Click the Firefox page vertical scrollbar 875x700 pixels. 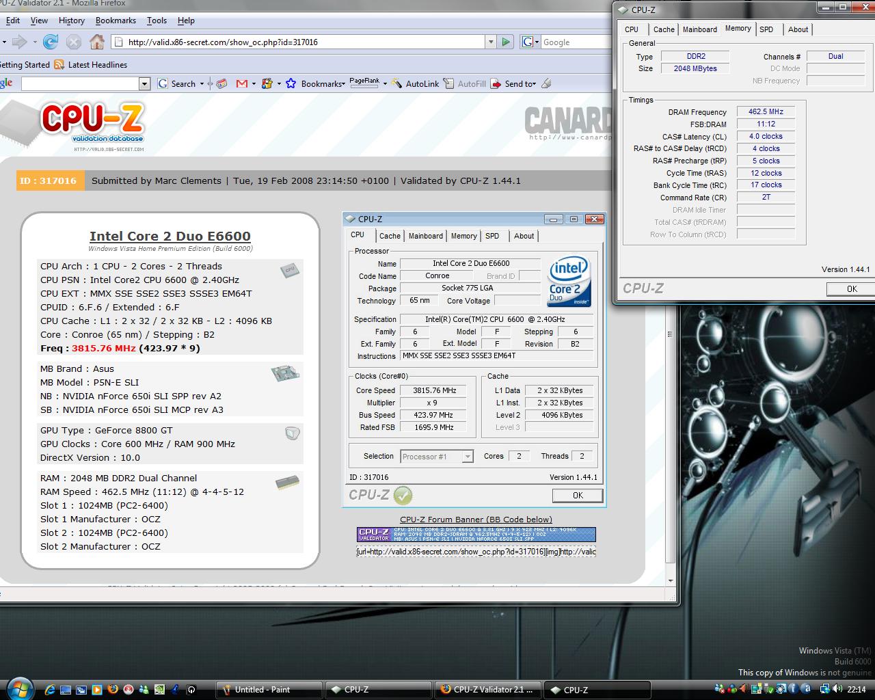click(x=671, y=342)
